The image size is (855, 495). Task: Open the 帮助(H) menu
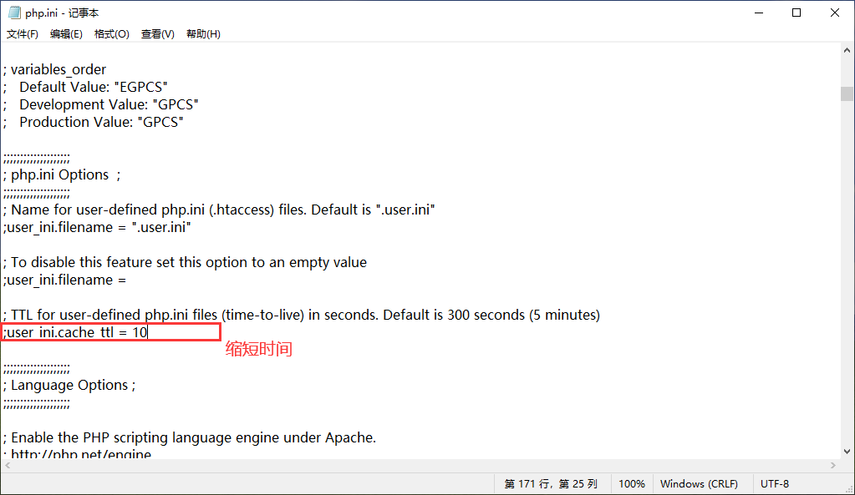(203, 33)
